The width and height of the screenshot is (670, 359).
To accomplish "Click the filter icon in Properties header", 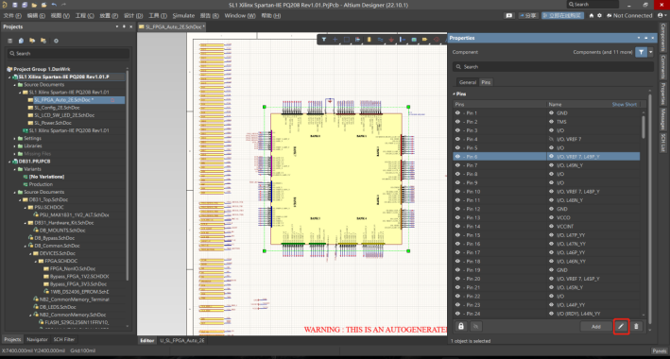I will tap(641, 52).
